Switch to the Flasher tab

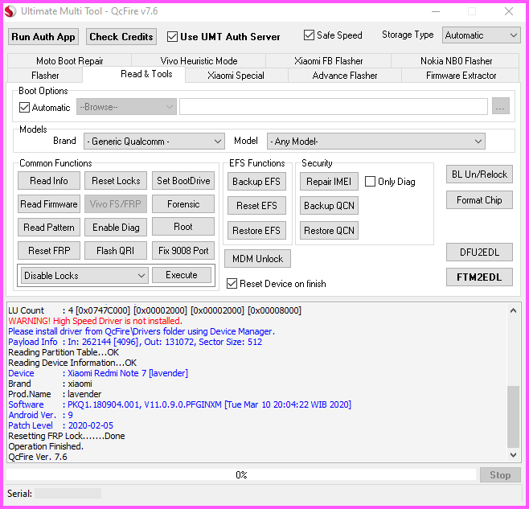click(45, 76)
